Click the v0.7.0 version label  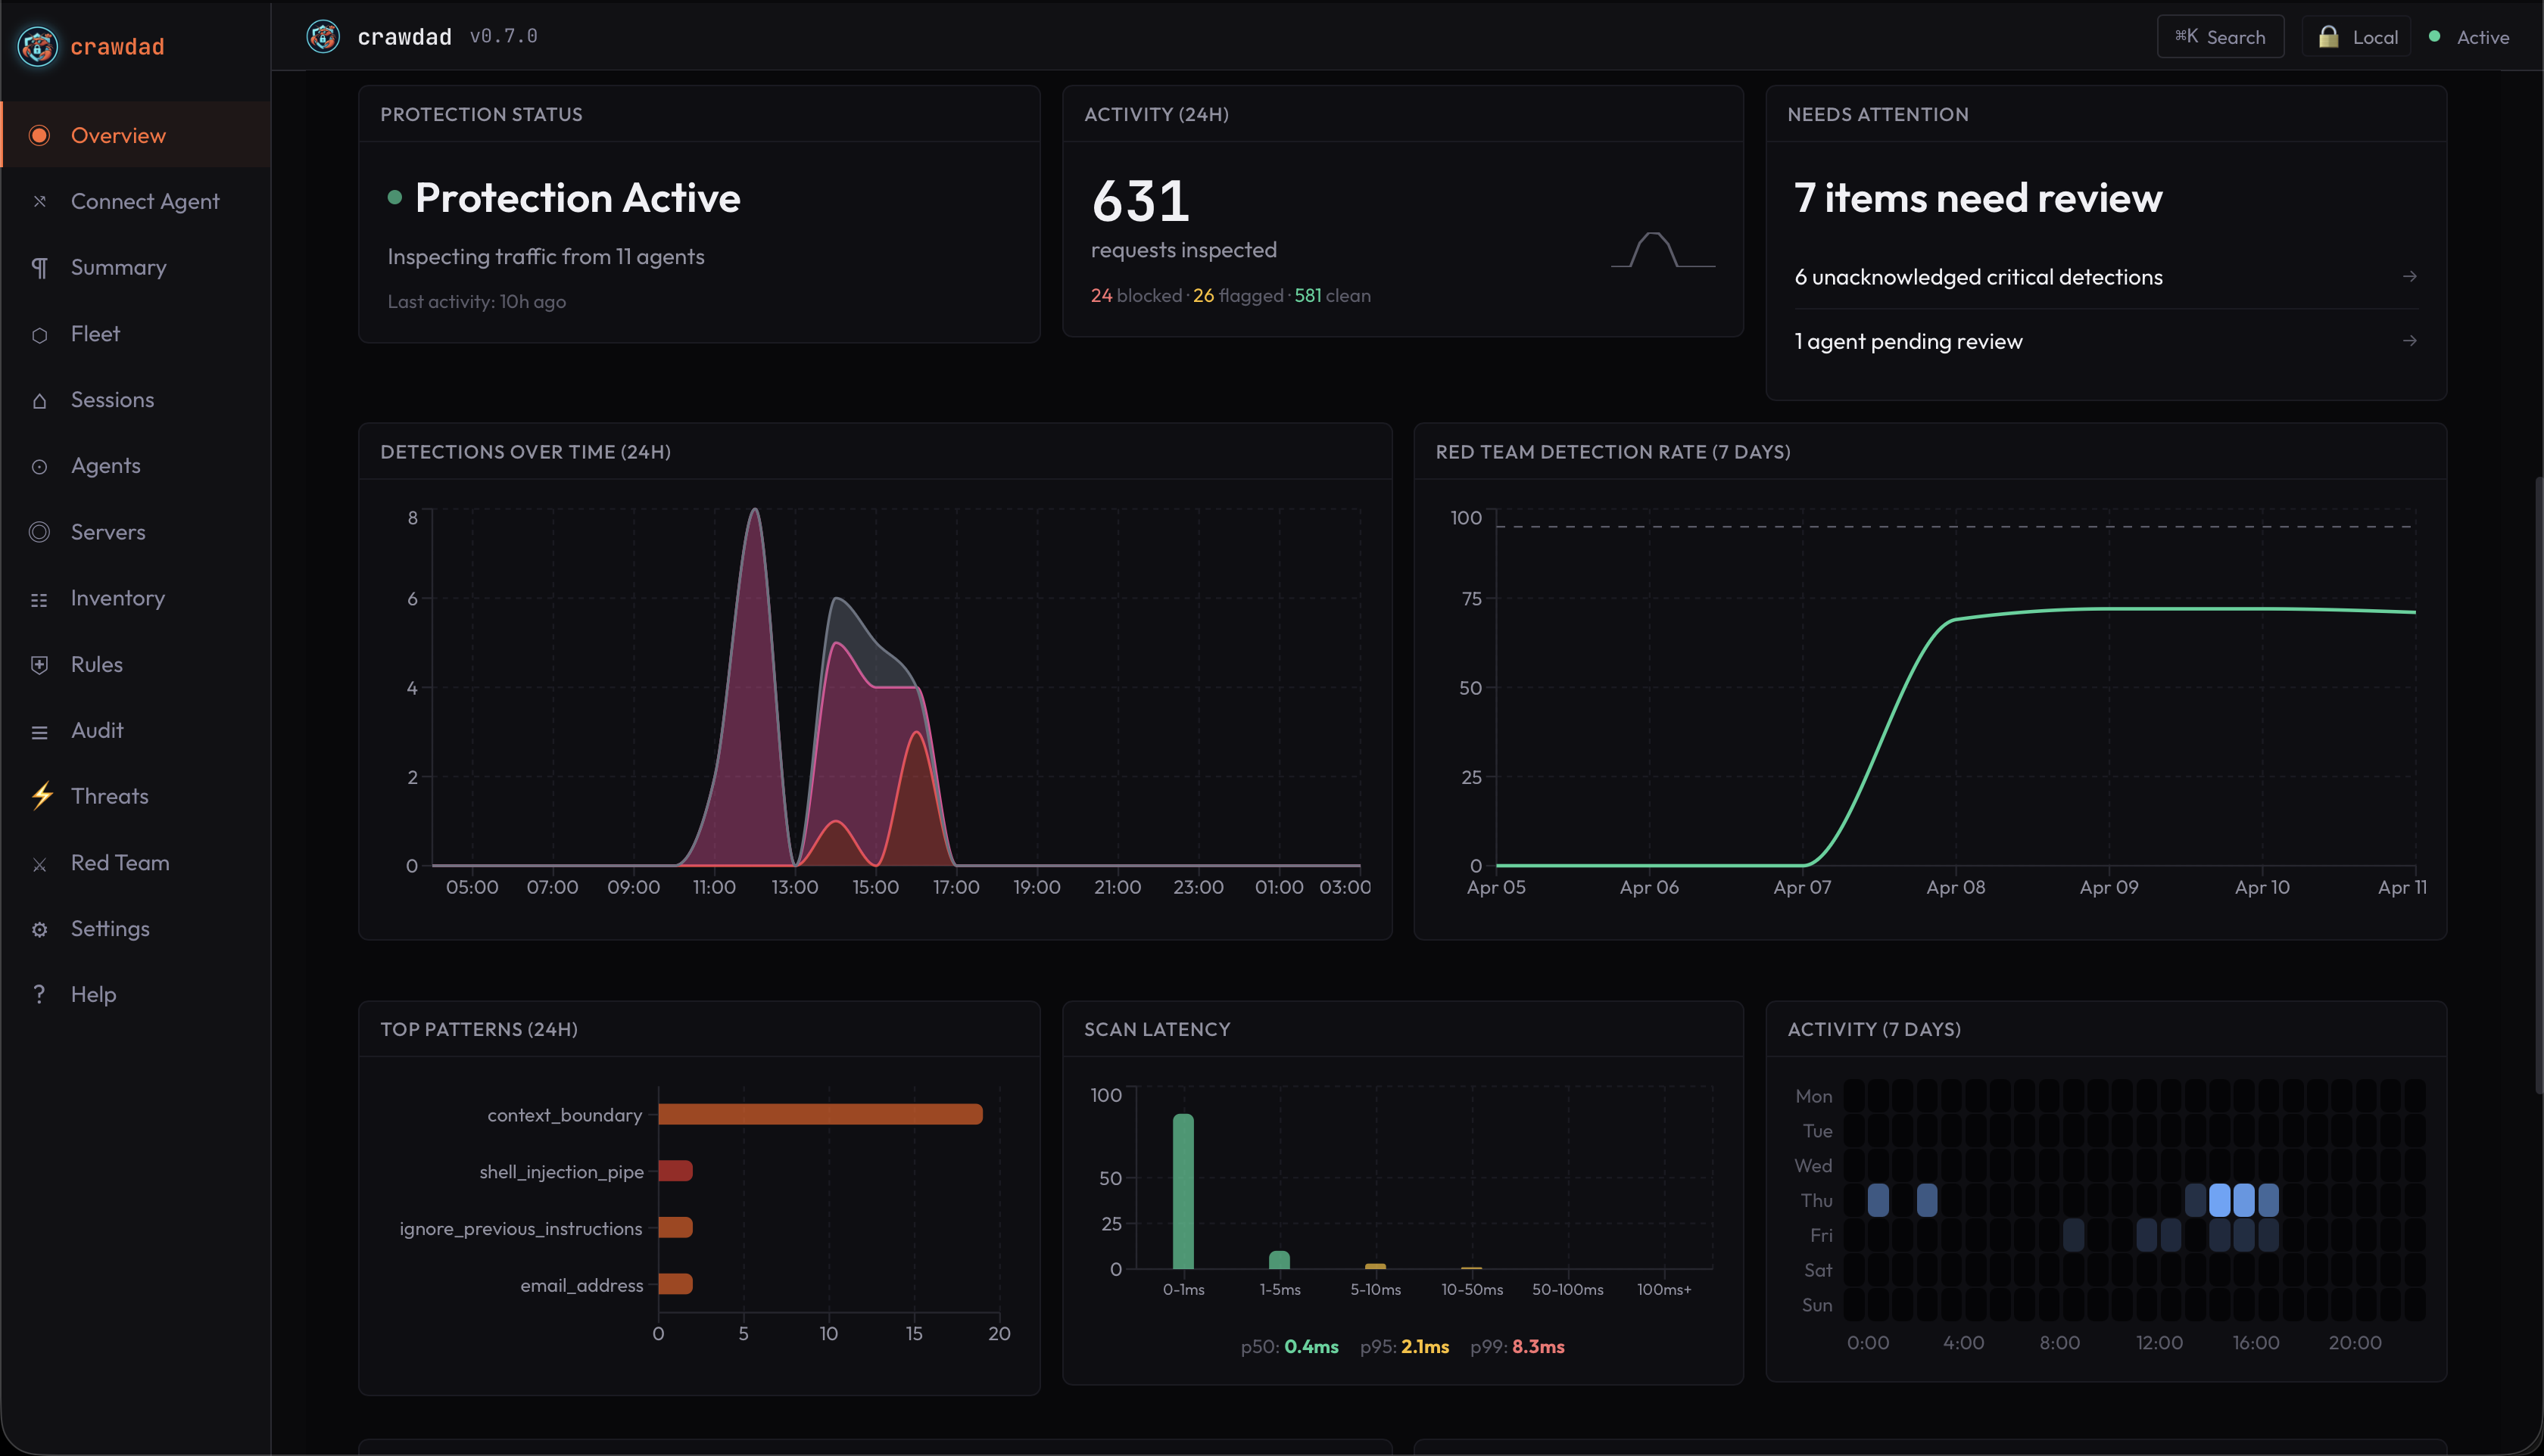[503, 37]
